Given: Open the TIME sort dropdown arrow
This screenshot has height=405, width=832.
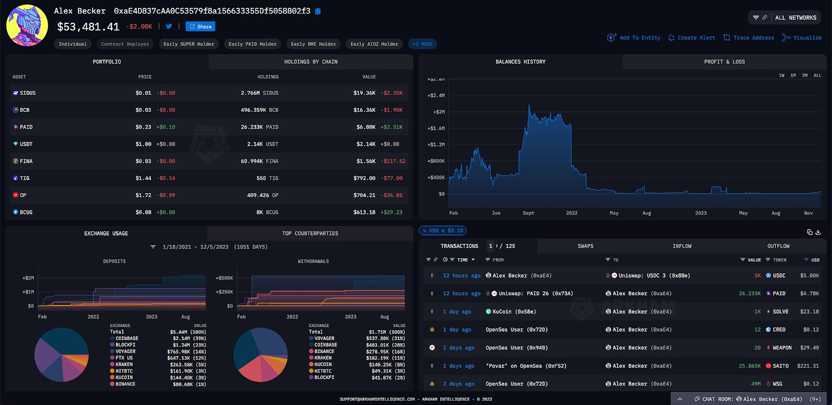Looking at the screenshot, I should [x=473, y=259].
